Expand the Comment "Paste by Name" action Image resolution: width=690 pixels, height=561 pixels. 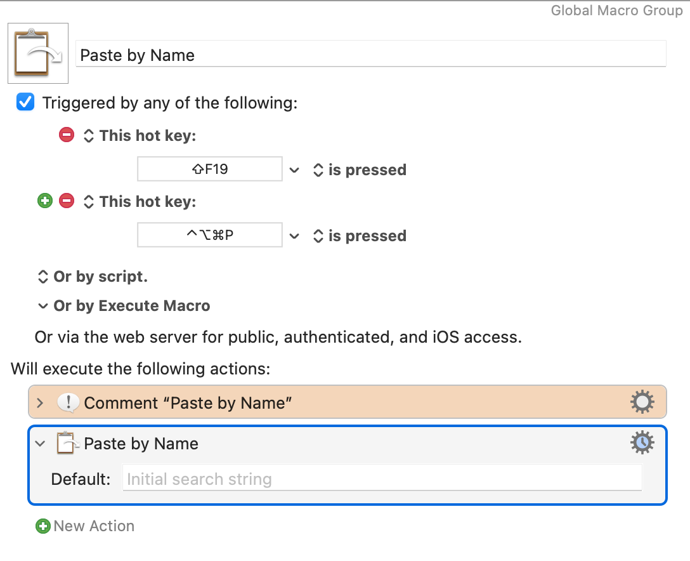coord(40,403)
